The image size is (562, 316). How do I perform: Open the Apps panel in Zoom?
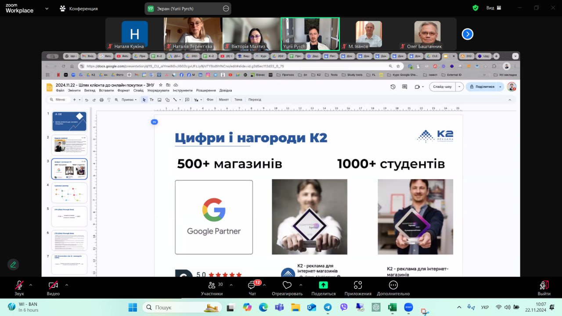(x=358, y=286)
